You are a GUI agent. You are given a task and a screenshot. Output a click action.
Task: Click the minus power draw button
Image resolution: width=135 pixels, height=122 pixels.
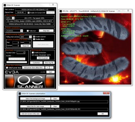[x=52, y=68]
